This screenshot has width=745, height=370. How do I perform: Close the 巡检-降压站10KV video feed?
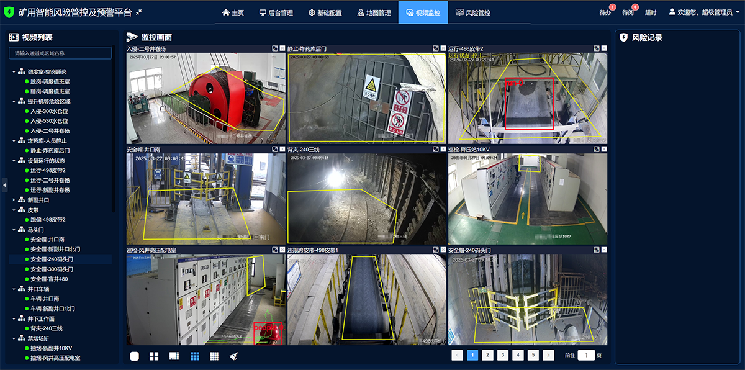pos(603,150)
